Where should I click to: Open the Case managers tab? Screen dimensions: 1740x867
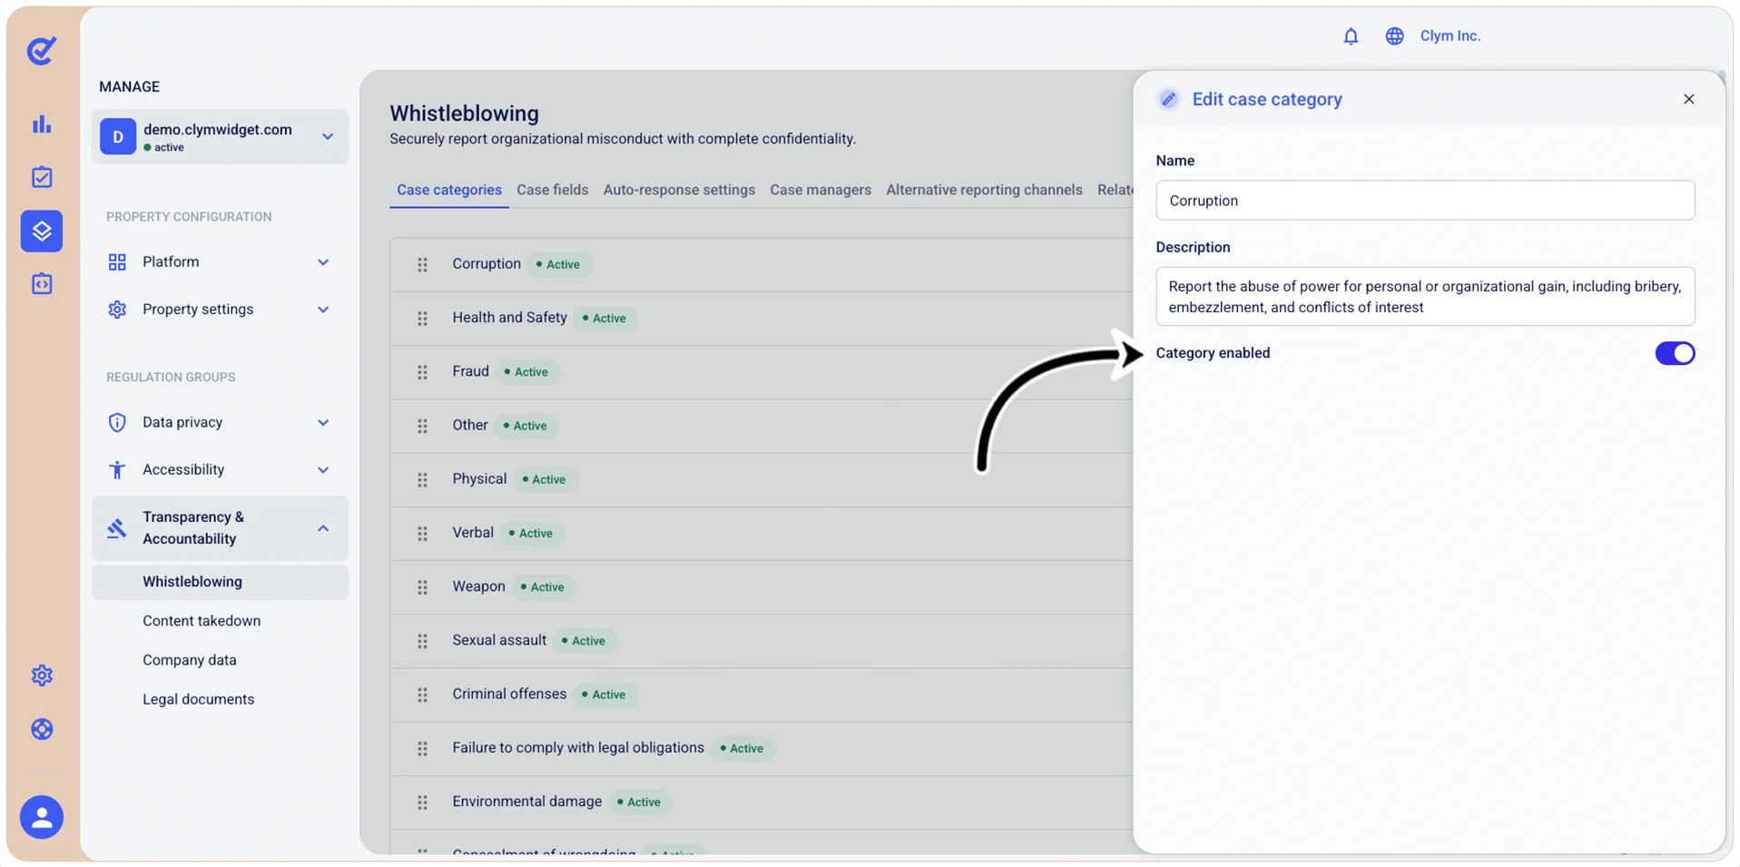point(821,190)
